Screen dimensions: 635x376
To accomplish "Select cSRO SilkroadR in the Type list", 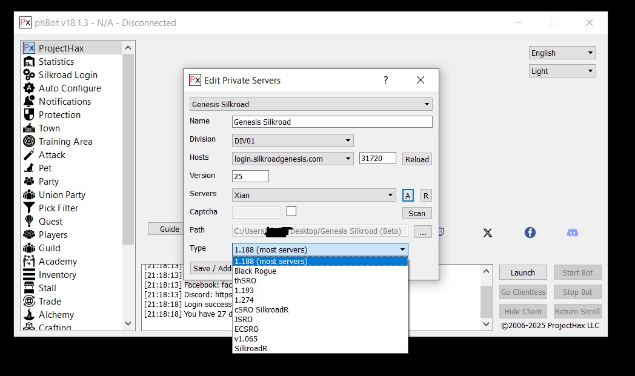I will click(x=261, y=310).
